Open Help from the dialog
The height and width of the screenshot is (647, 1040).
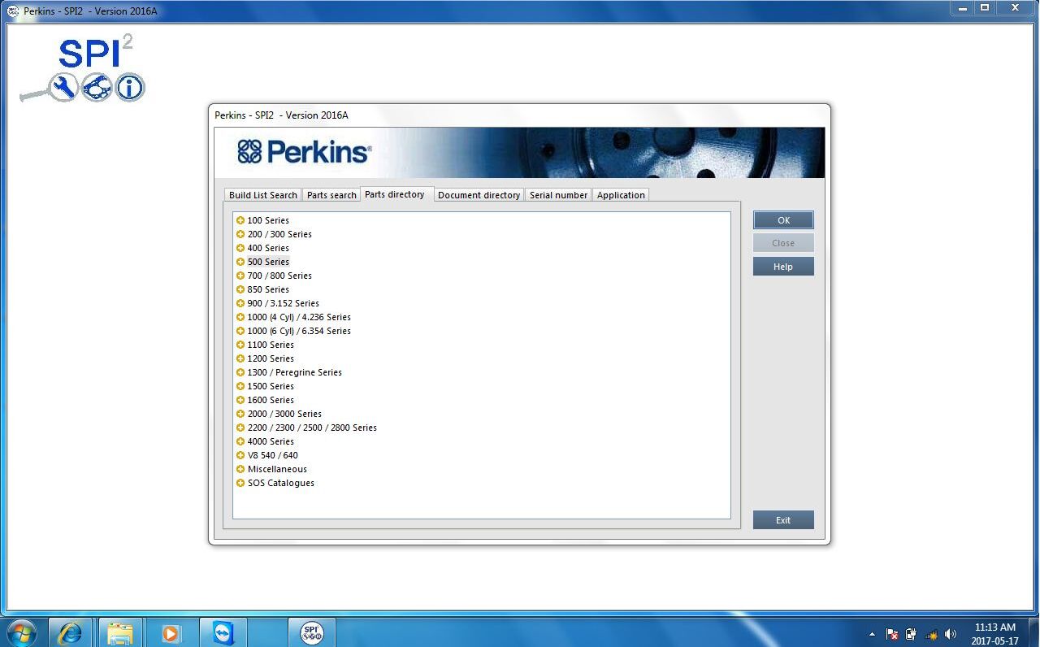click(x=783, y=267)
